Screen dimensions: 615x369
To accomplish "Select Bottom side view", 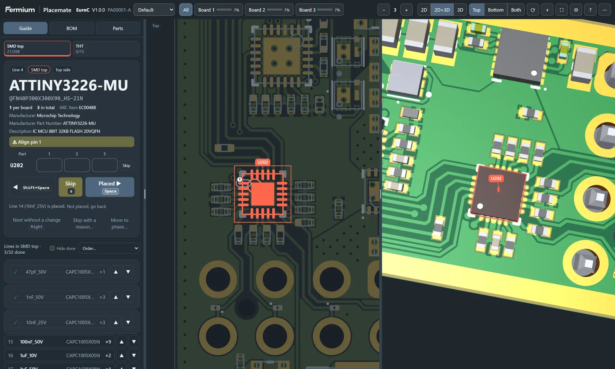I will coord(496,10).
